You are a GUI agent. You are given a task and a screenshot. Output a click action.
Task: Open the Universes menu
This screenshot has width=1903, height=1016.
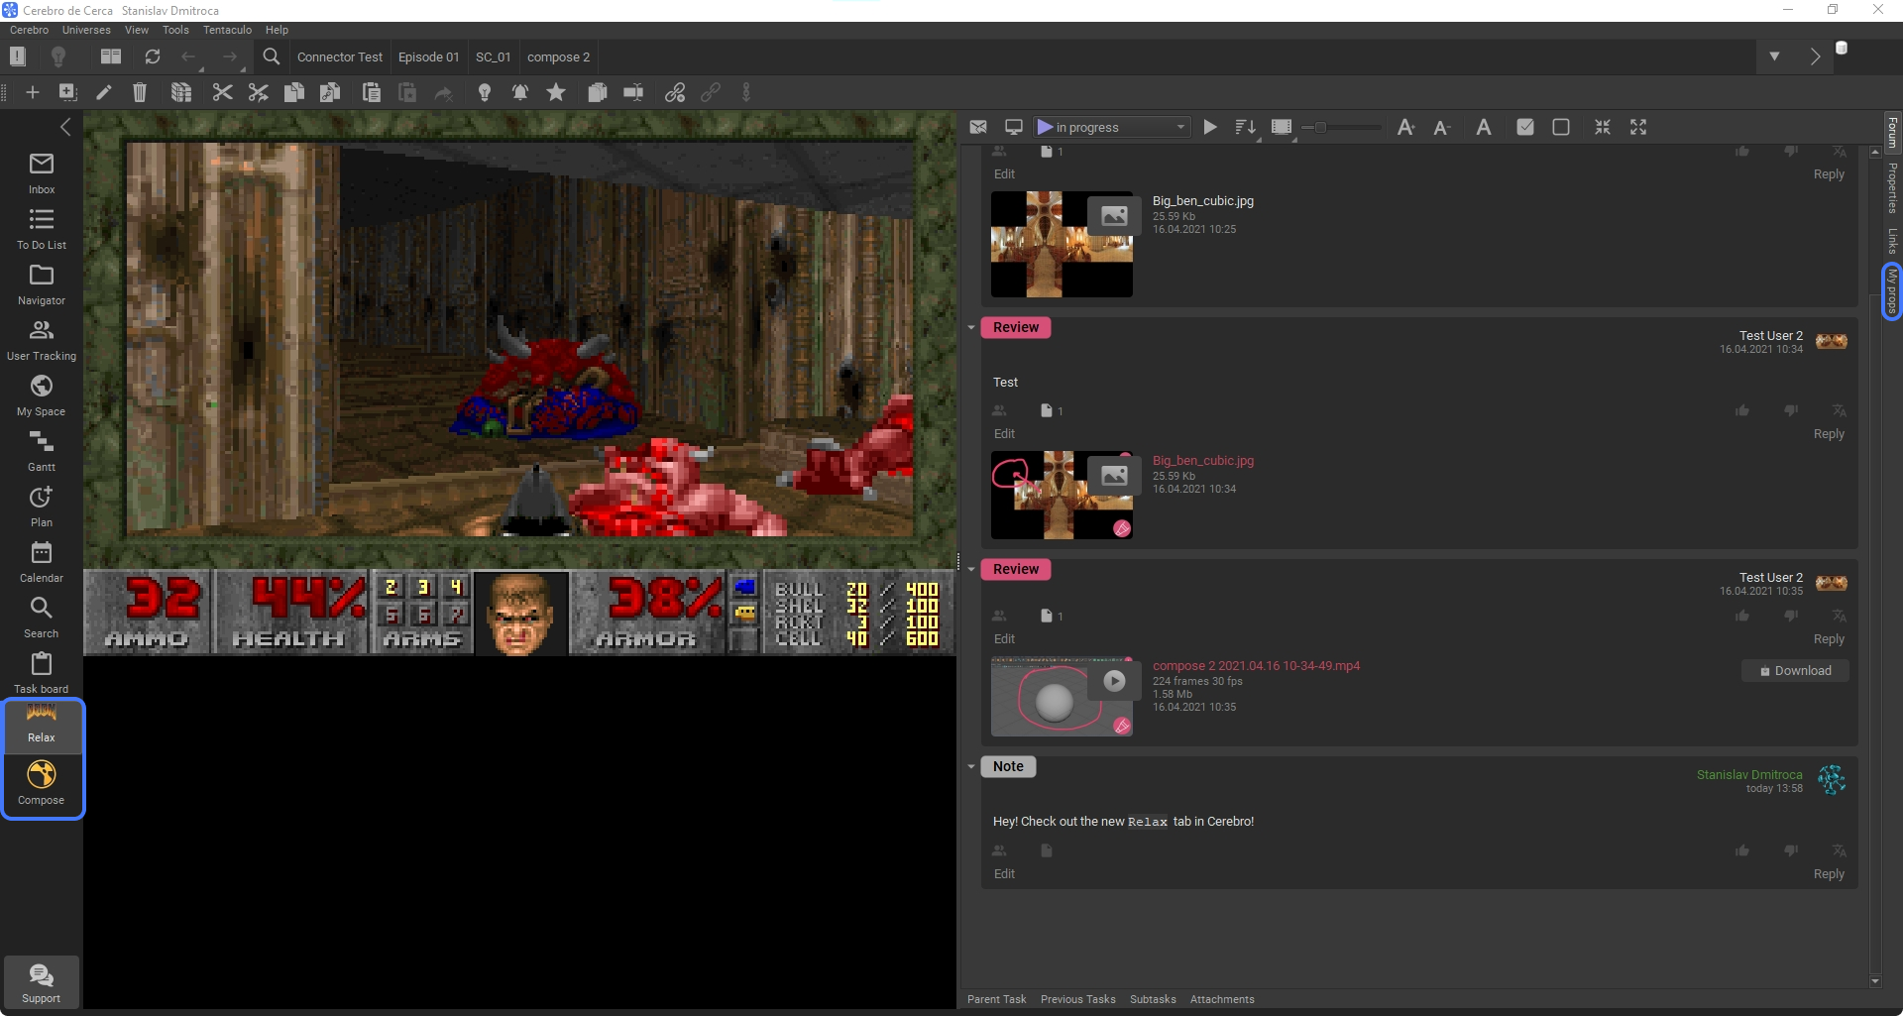click(x=86, y=30)
